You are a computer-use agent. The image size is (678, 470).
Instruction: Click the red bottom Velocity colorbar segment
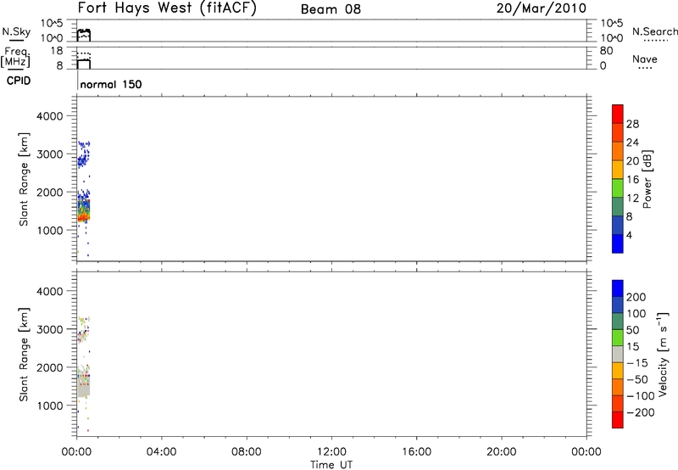point(618,420)
